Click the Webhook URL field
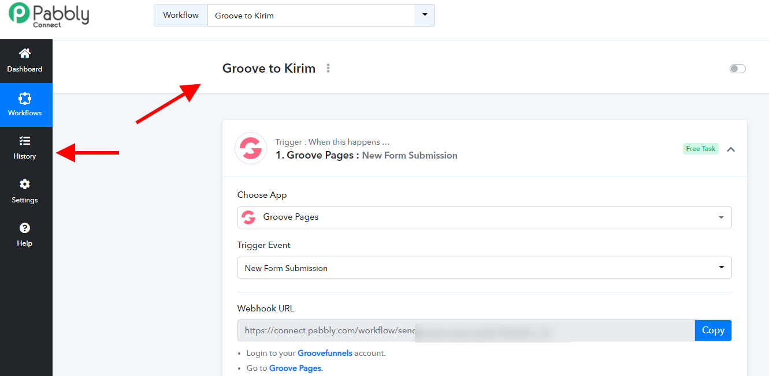 click(x=466, y=330)
